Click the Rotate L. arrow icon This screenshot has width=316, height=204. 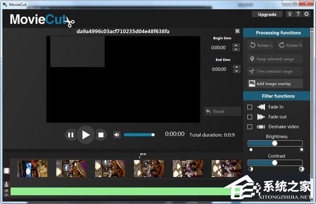pyautogui.click(x=253, y=45)
